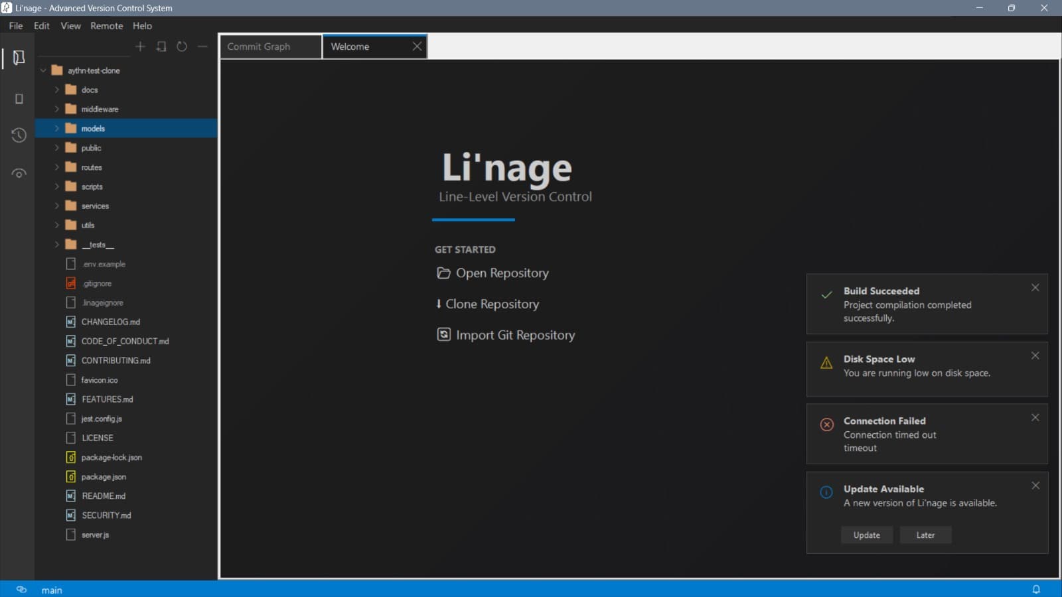Image resolution: width=1062 pixels, height=597 pixels.
Task: Expand the docs folder chevron
Action: click(x=56, y=90)
